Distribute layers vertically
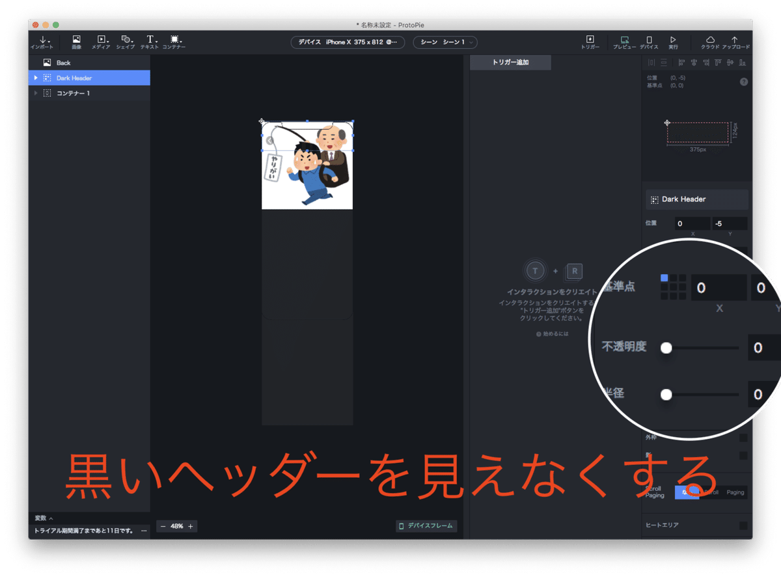The image size is (781, 577). click(x=663, y=63)
